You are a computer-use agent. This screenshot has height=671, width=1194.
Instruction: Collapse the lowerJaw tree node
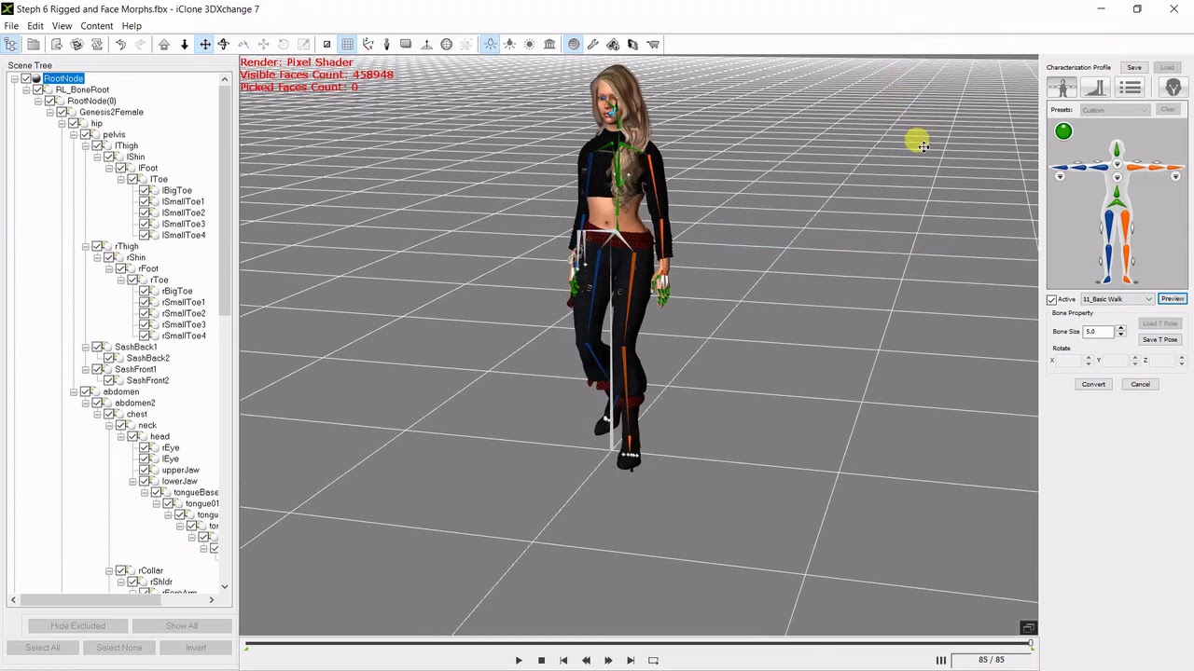[132, 481]
